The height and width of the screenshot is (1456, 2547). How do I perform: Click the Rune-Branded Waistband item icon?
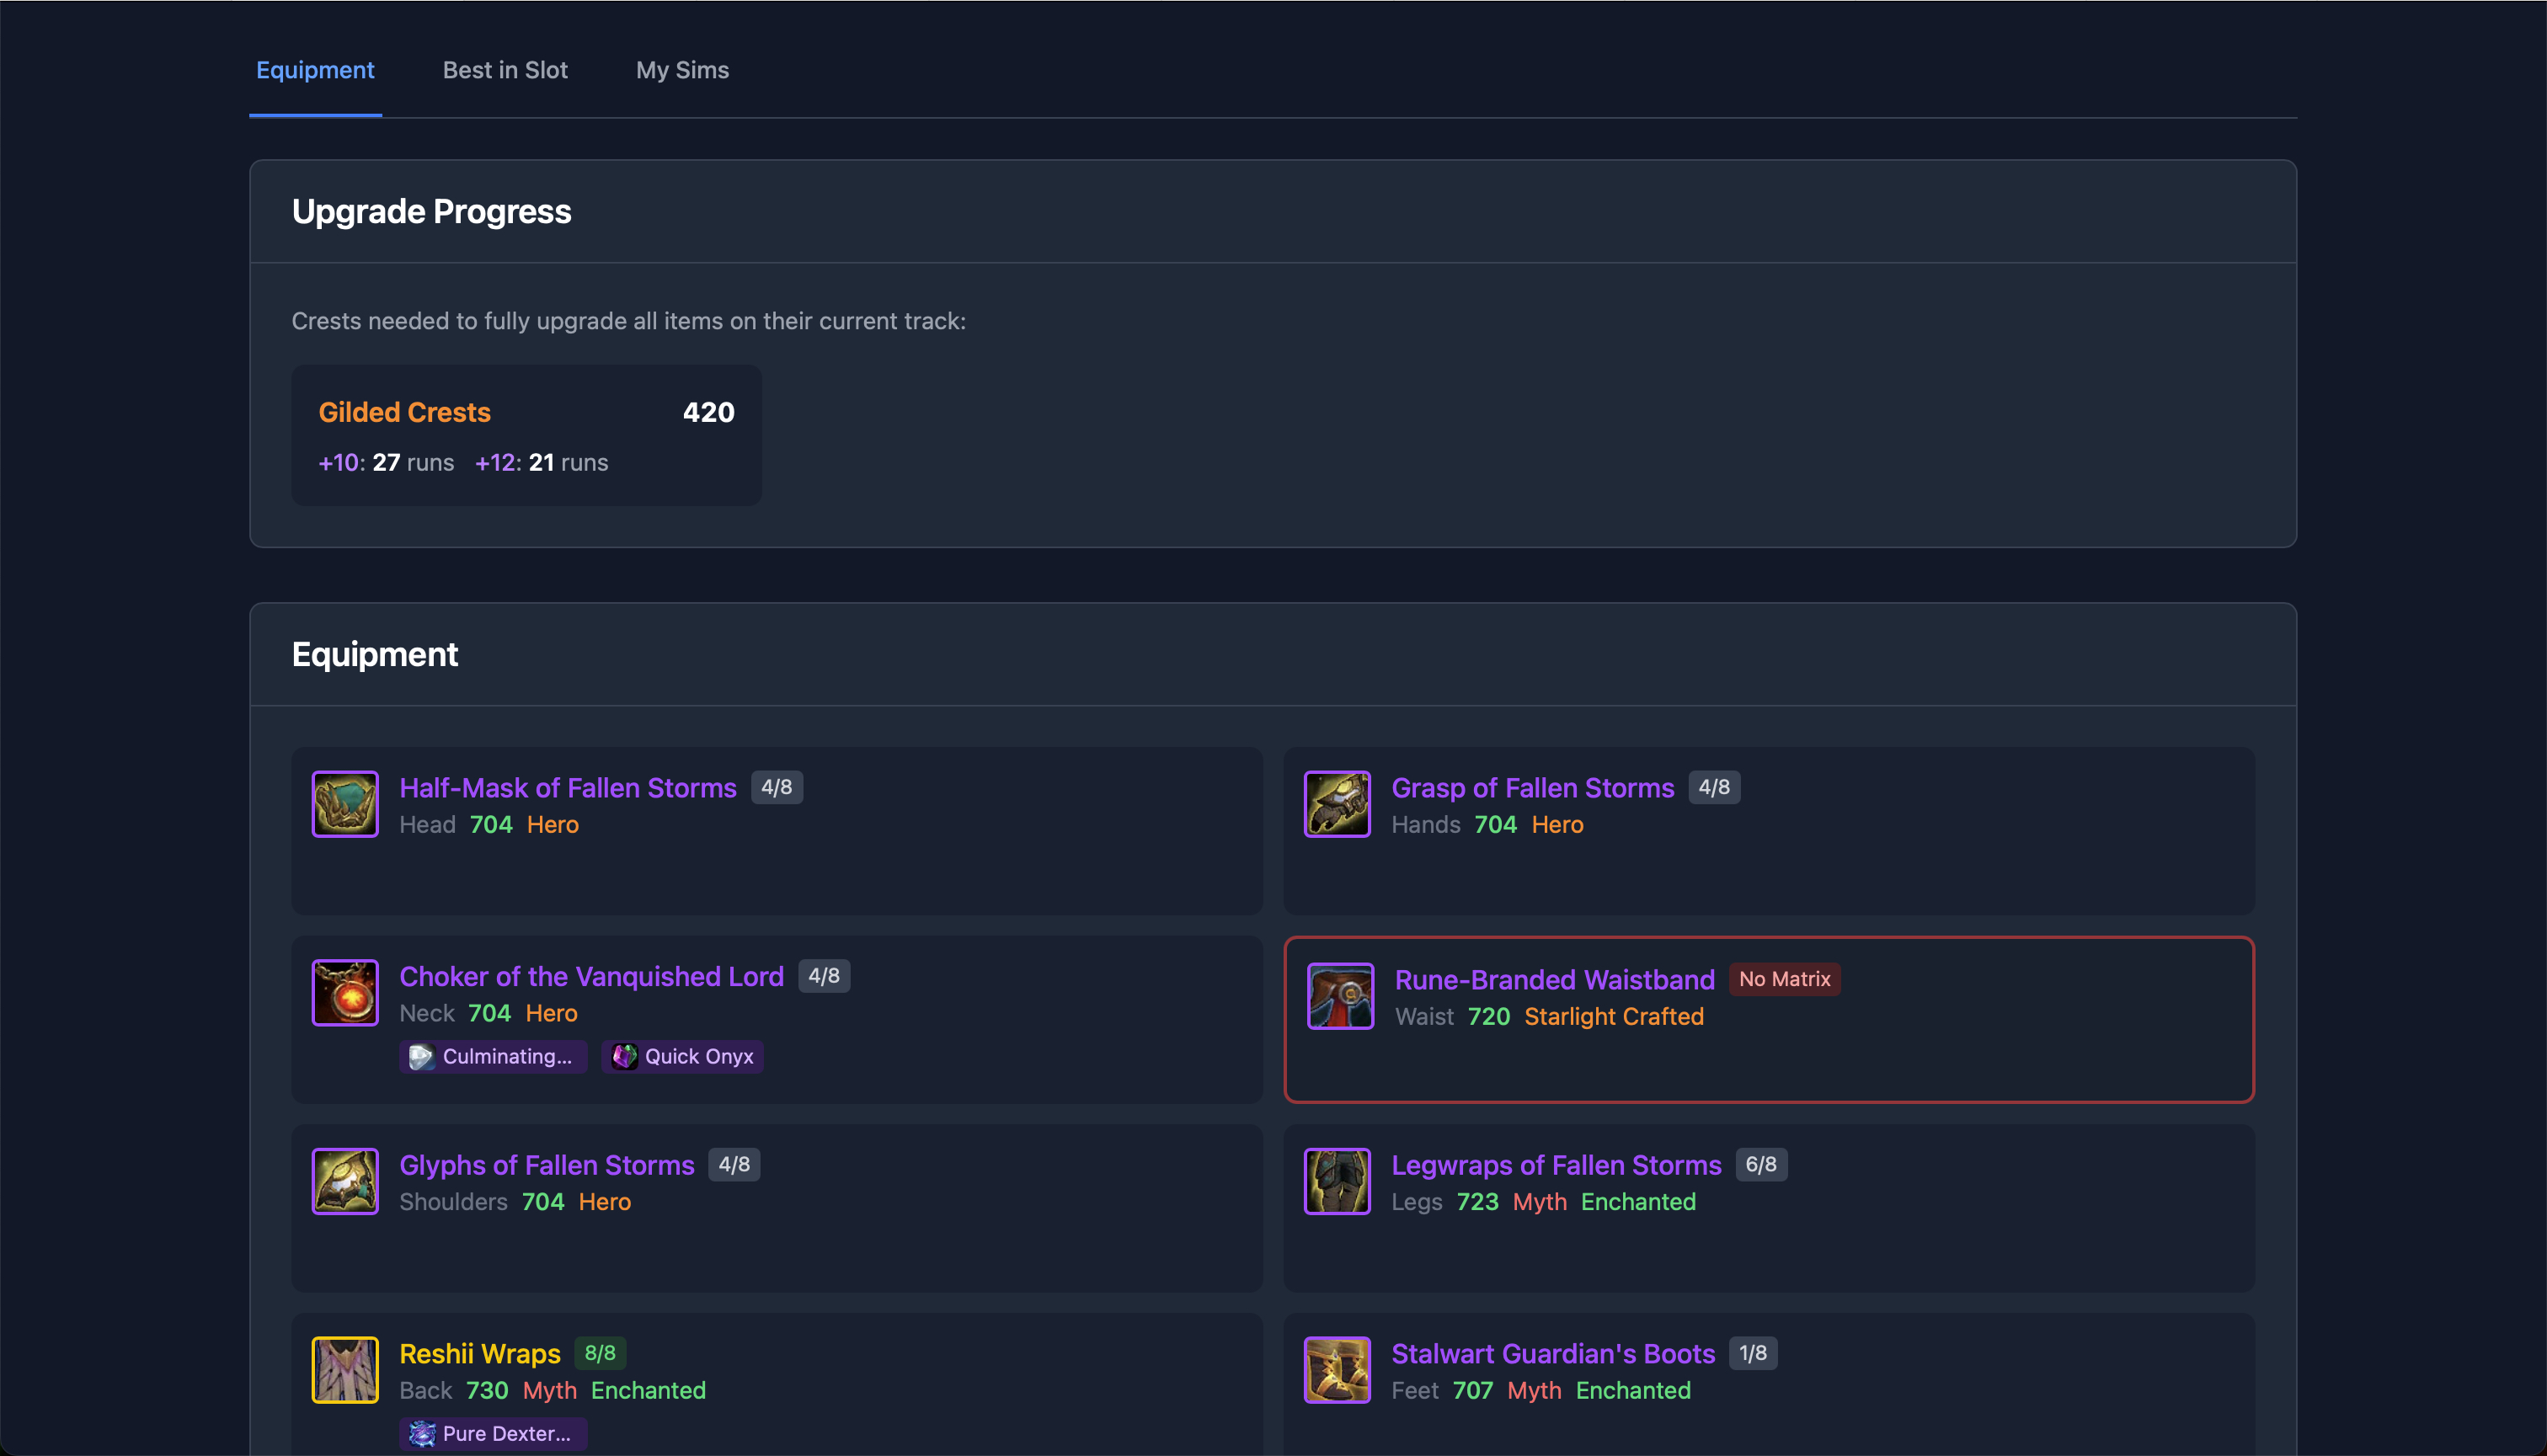[x=1340, y=996]
